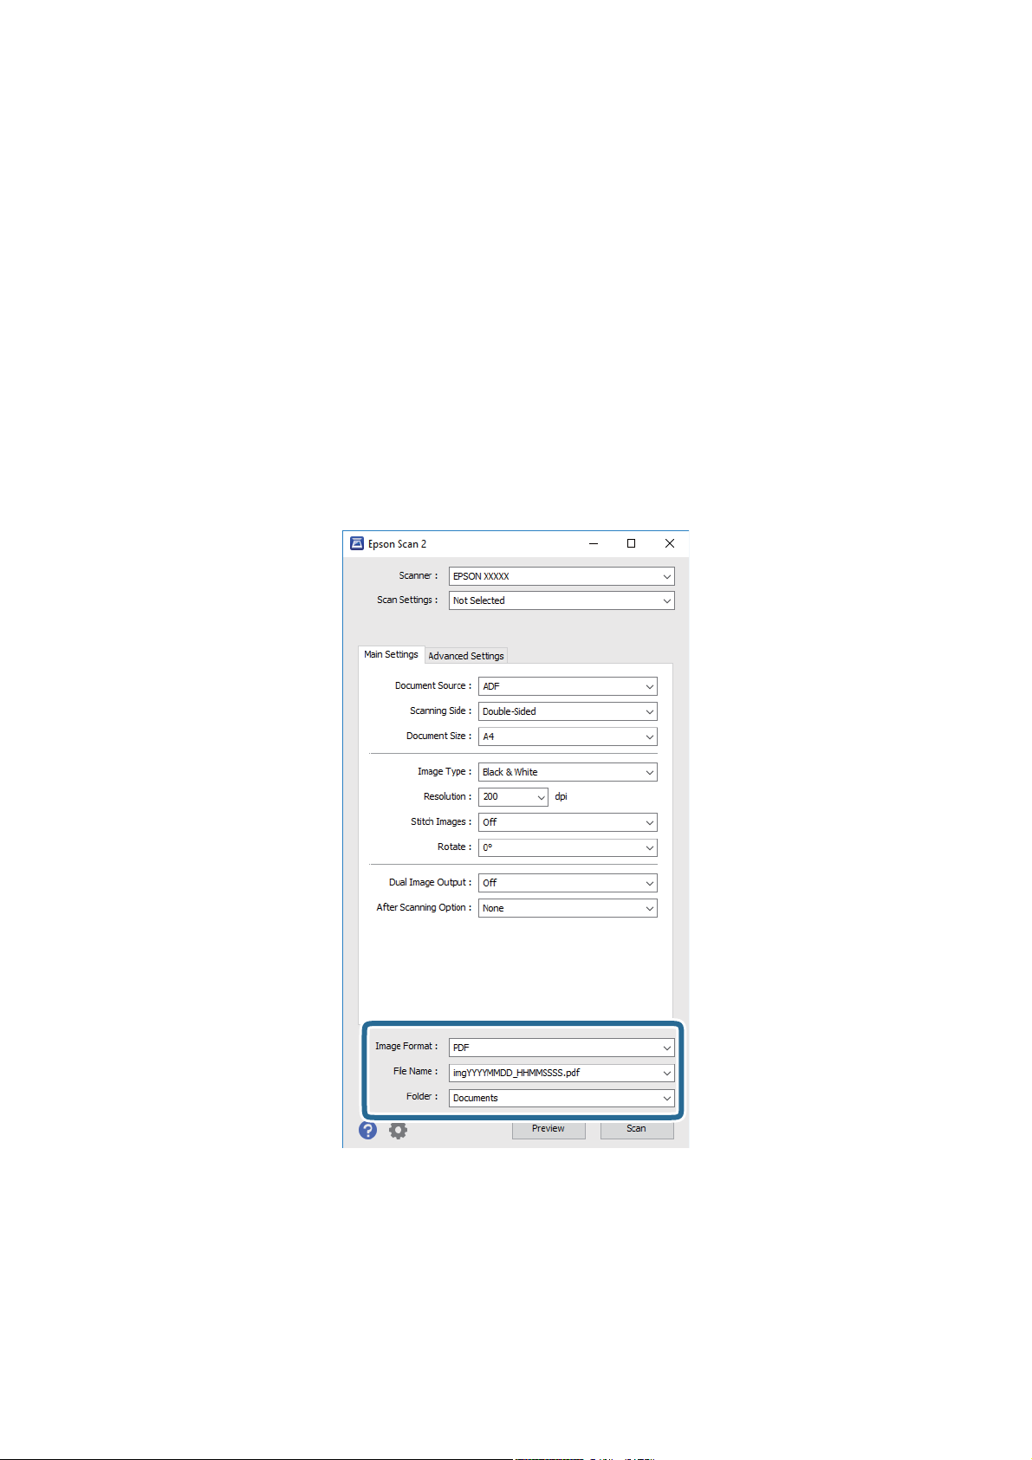This screenshot has height=1460, width=1032.
Task: Click the 'Document Source :' label
Action: click(433, 685)
